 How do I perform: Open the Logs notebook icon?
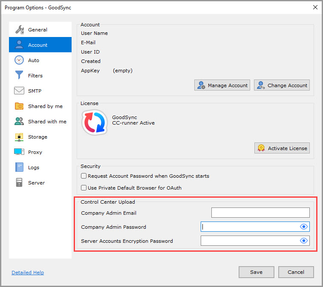pyautogui.click(x=19, y=168)
